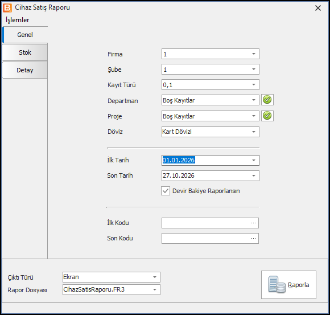Open the Proje dropdown arrow
The width and height of the screenshot is (330, 315).
[x=254, y=116]
